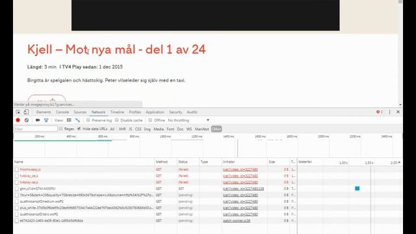The width and height of the screenshot is (416, 234).
Task: Select the quattrosanspf2italic.woff2 request
Action: point(39,214)
